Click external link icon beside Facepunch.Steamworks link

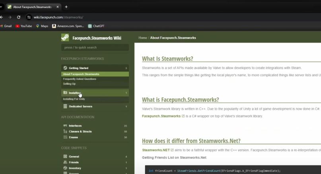coord(183,116)
